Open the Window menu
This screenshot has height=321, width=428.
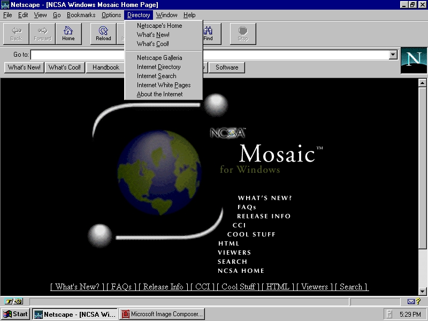[166, 15]
